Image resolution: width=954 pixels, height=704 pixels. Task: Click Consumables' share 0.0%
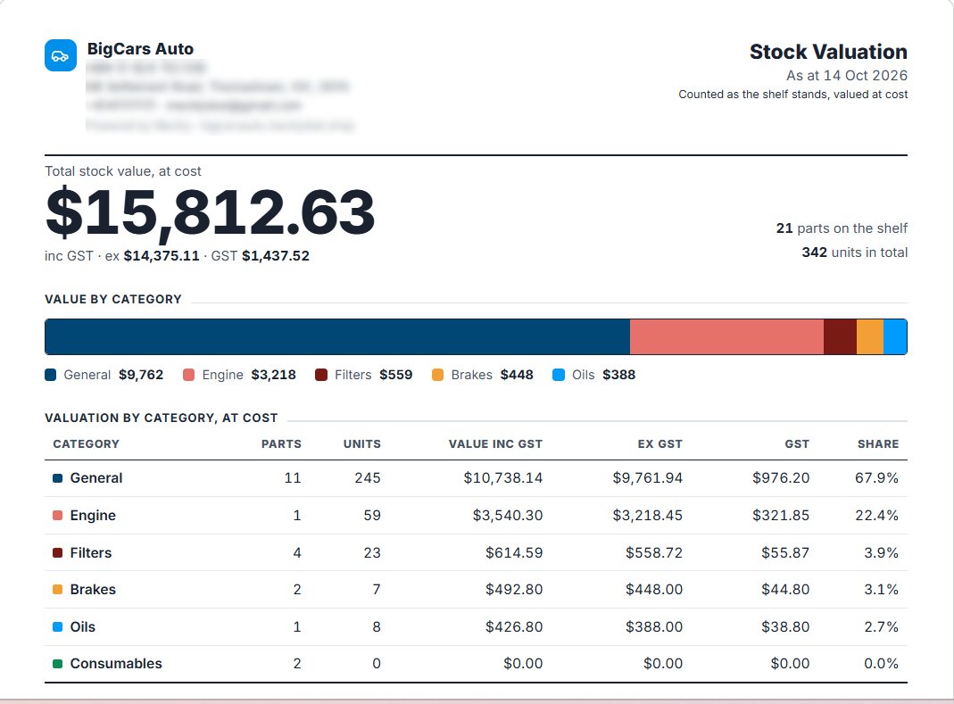tap(882, 664)
